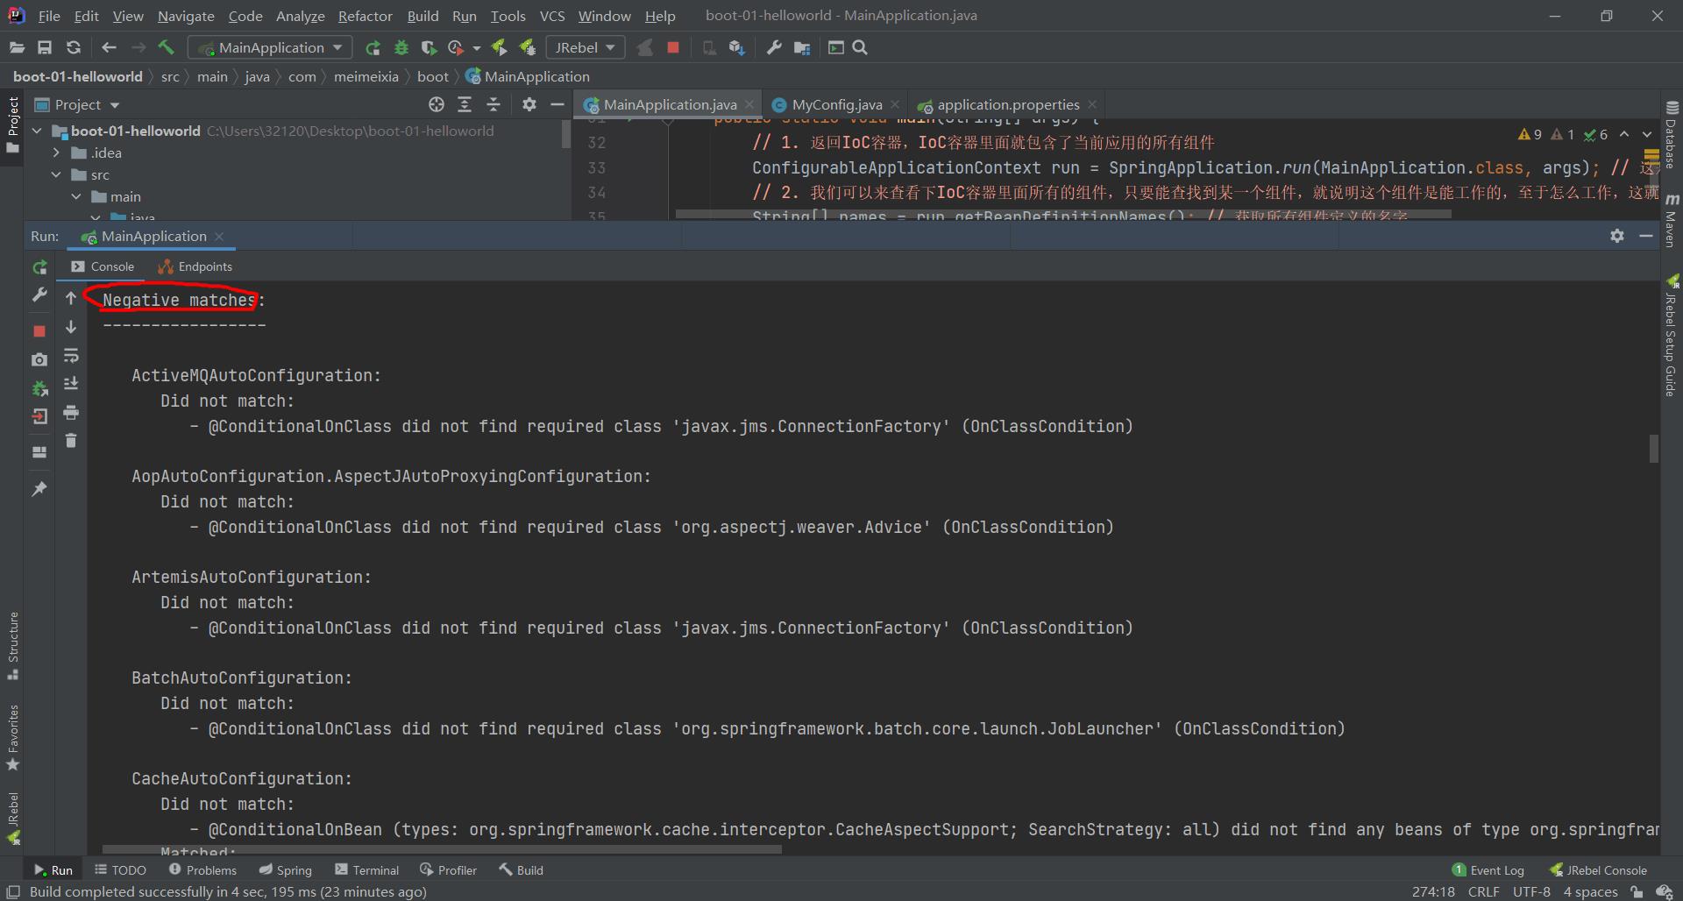The height and width of the screenshot is (901, 1683).
Task: Click the Synchronize reload icon in toolbar
Action: [74, 47]
